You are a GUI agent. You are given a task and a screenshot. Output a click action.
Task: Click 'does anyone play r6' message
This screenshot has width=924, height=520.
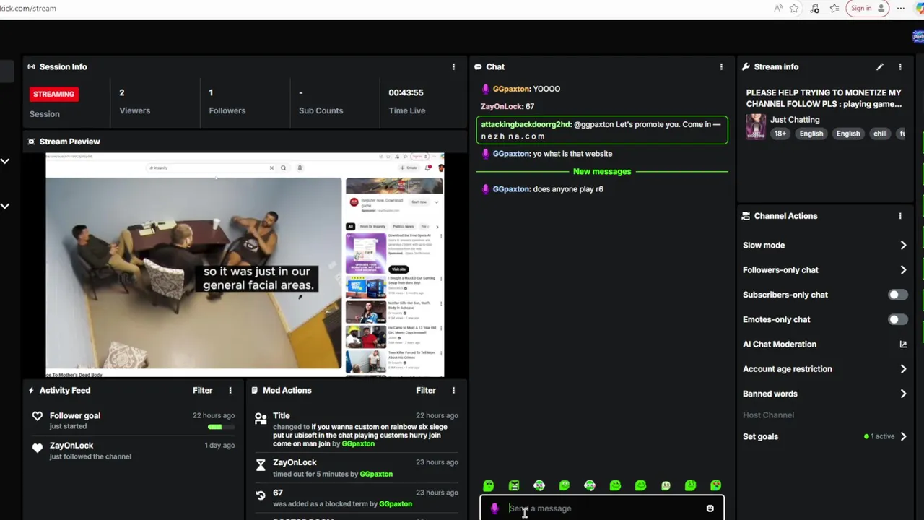click(x=568, y=189)
